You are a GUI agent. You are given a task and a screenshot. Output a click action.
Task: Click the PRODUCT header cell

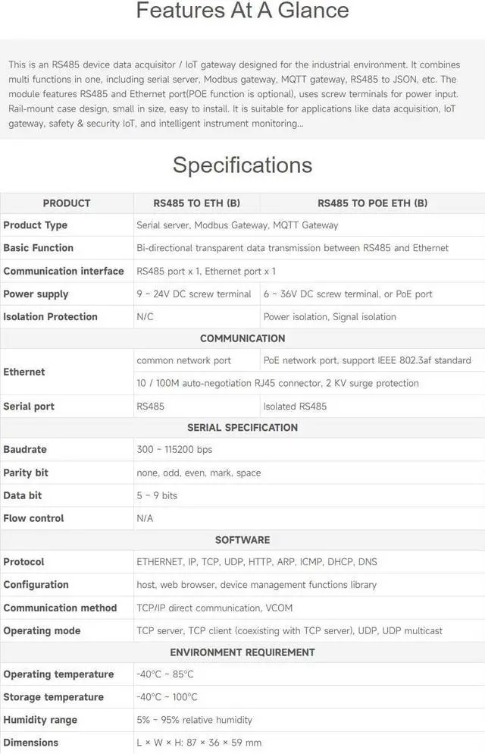(67, 203)
